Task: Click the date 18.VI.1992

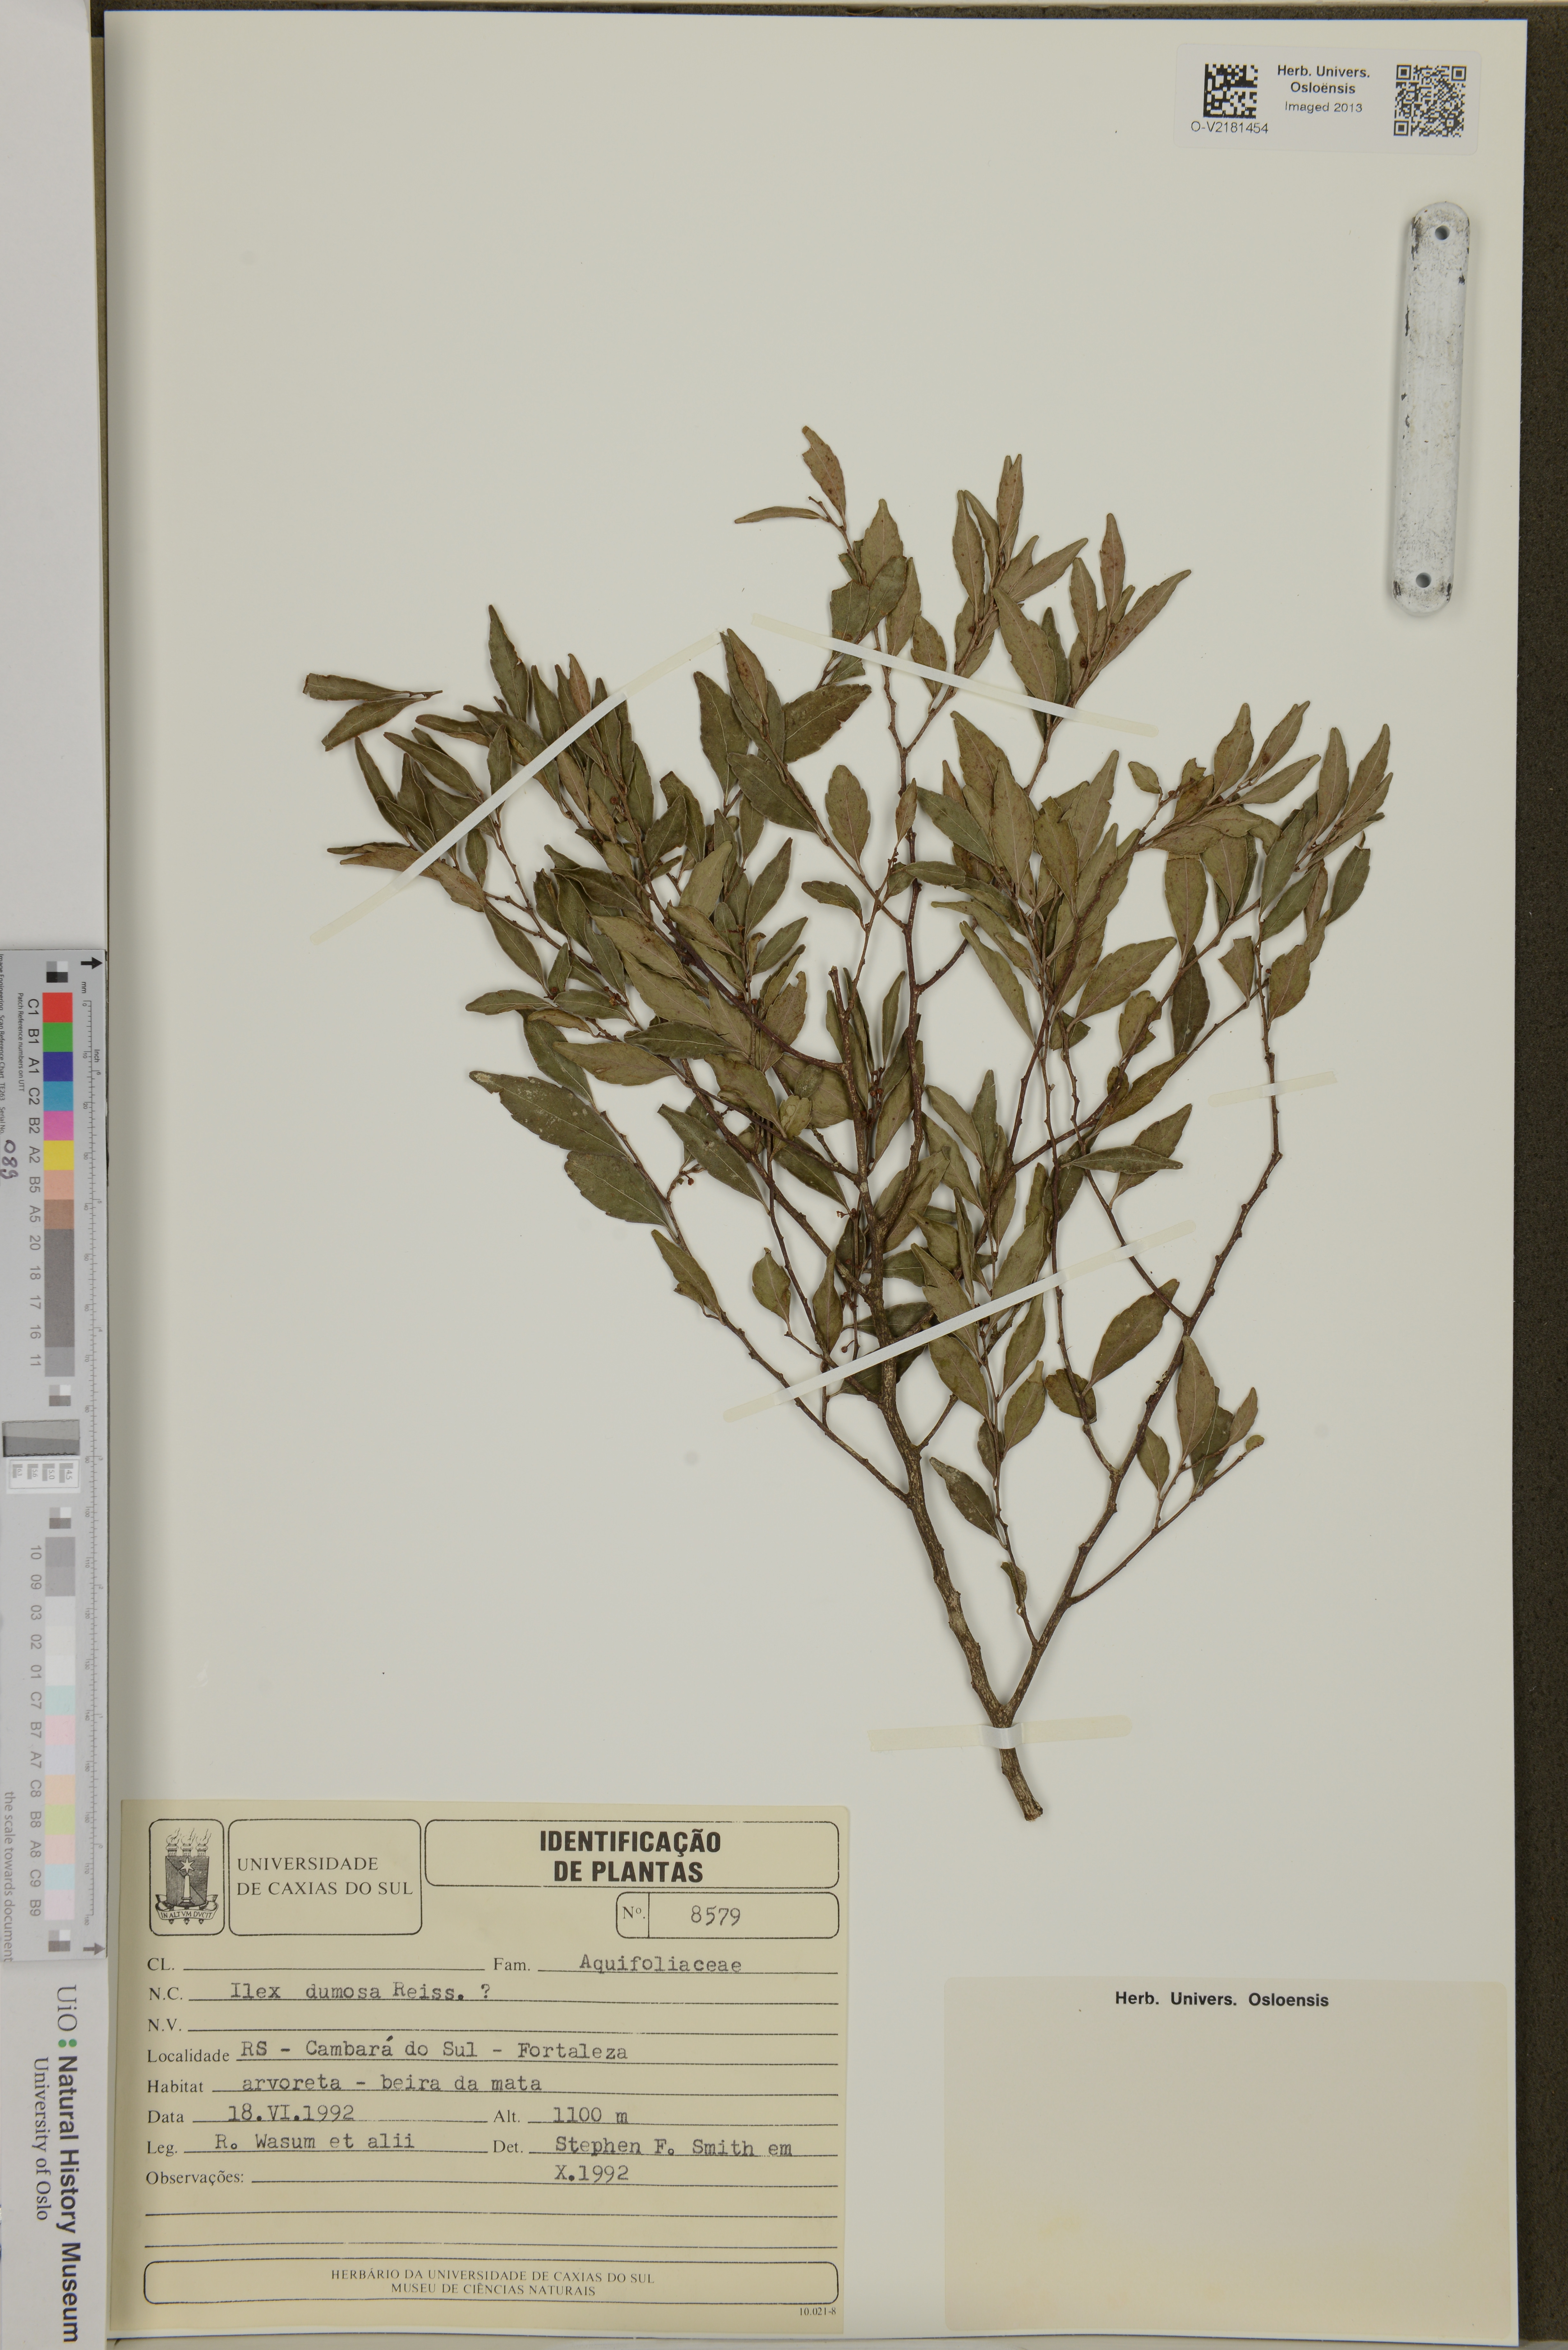Action: pyautogui.click(x=290, y=2114)
